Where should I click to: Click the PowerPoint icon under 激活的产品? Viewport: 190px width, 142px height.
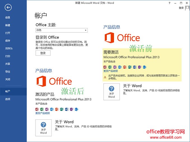[57, 109]
